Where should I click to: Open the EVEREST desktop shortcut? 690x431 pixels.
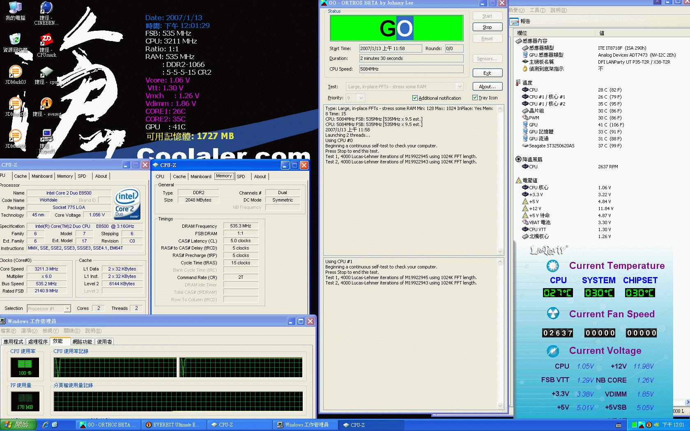point(46,103)
